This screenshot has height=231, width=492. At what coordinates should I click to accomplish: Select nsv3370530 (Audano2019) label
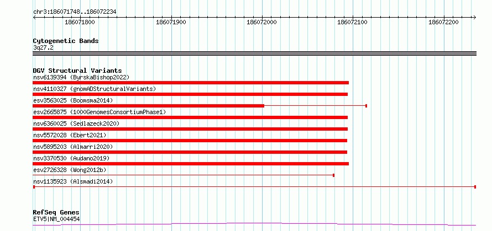71,158
